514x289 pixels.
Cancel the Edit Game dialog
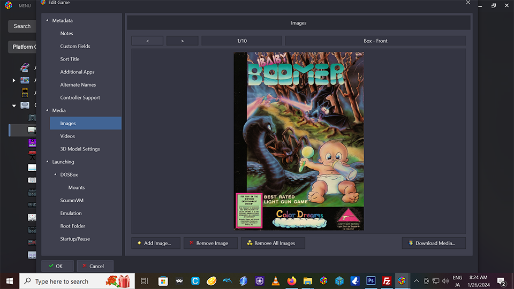point(95,266)
